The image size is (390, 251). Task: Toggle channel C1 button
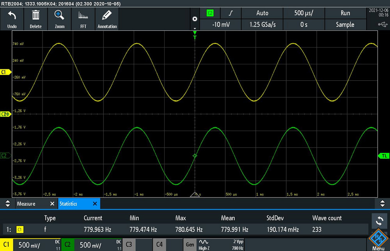[x=6, y=245]
